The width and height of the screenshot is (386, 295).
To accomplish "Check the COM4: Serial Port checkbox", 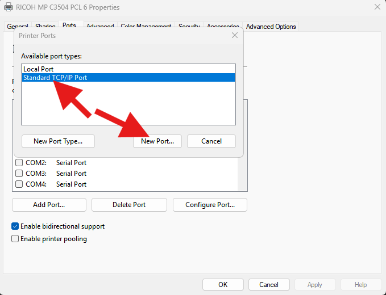I will click(x=19, y=184).
